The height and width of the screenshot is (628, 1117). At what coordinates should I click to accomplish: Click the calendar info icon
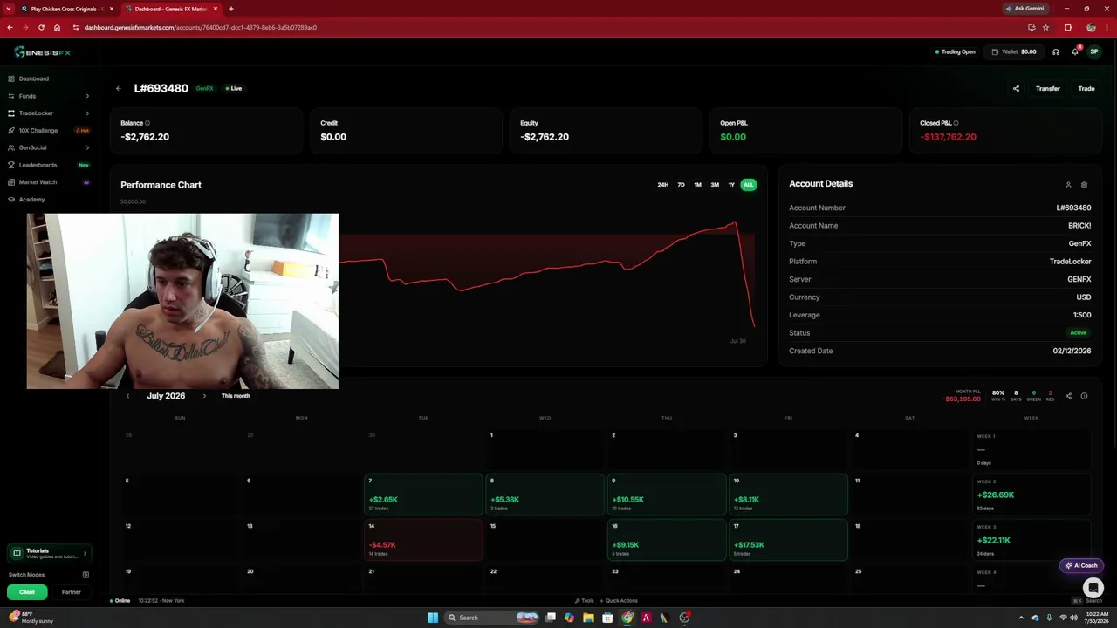[x=1084, y=396]
